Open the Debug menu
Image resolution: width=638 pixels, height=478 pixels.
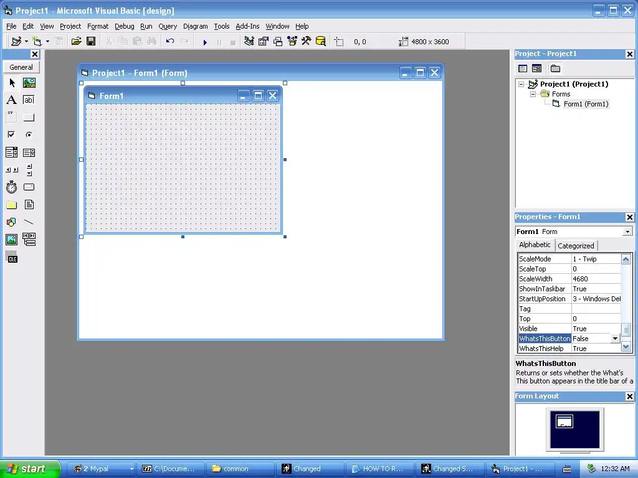click(x=125, y=26)
